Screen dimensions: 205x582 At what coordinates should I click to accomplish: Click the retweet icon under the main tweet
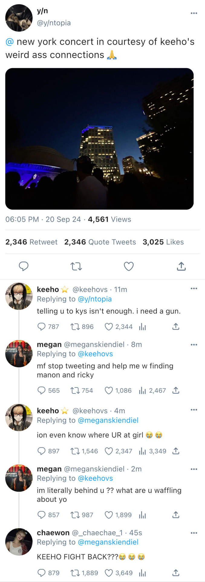[x=76, y=266]
